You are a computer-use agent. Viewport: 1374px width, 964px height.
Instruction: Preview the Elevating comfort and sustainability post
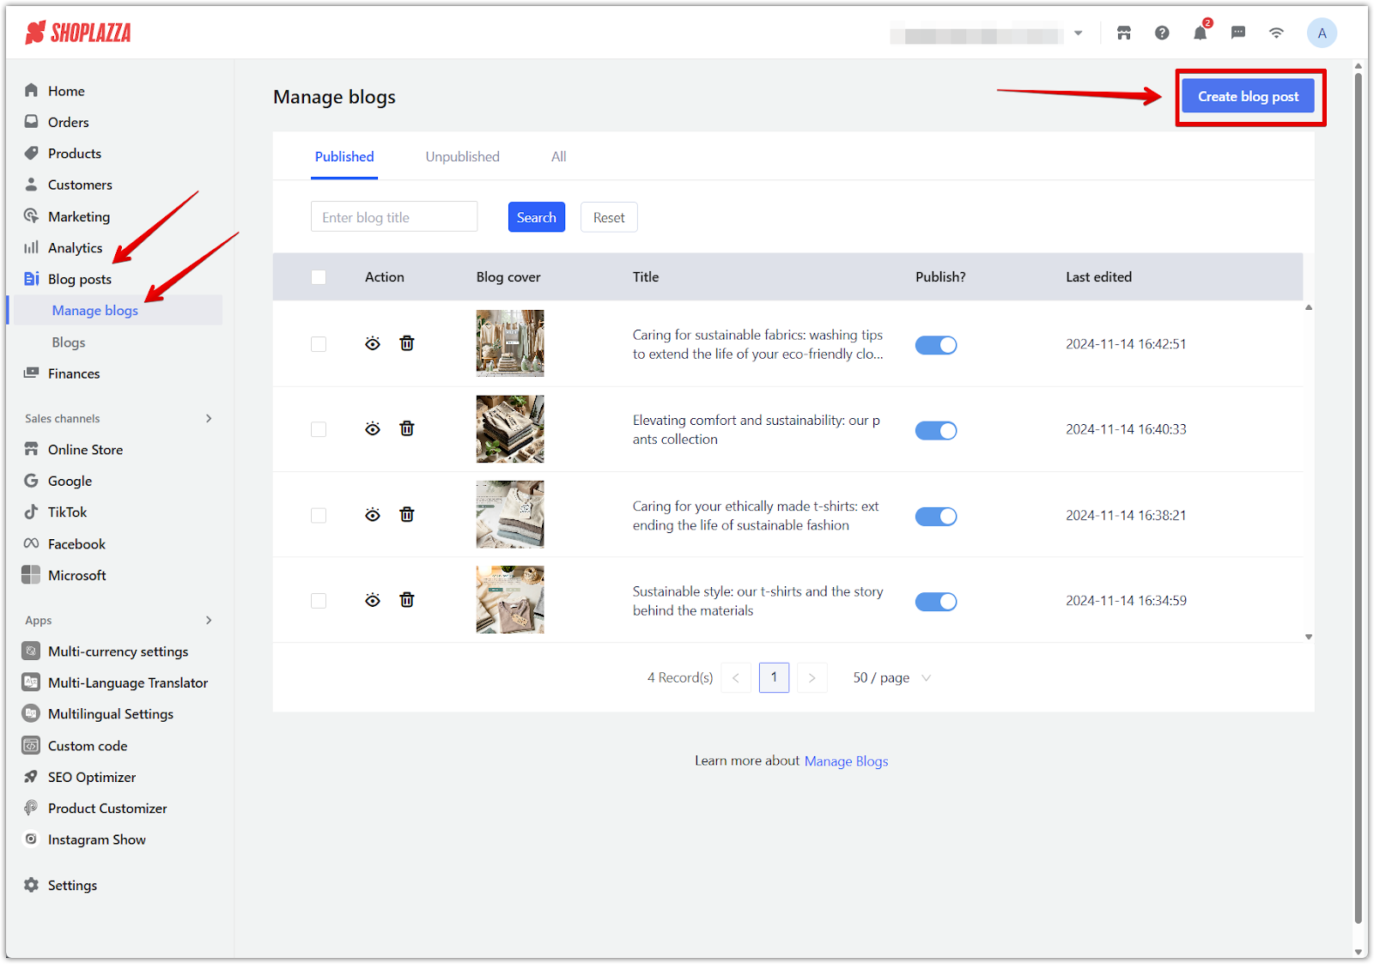[x=373, y=428]
